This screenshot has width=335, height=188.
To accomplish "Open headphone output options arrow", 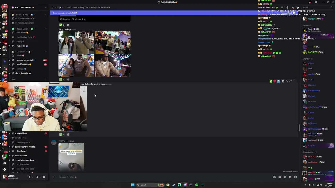I will tap(40, 177).
